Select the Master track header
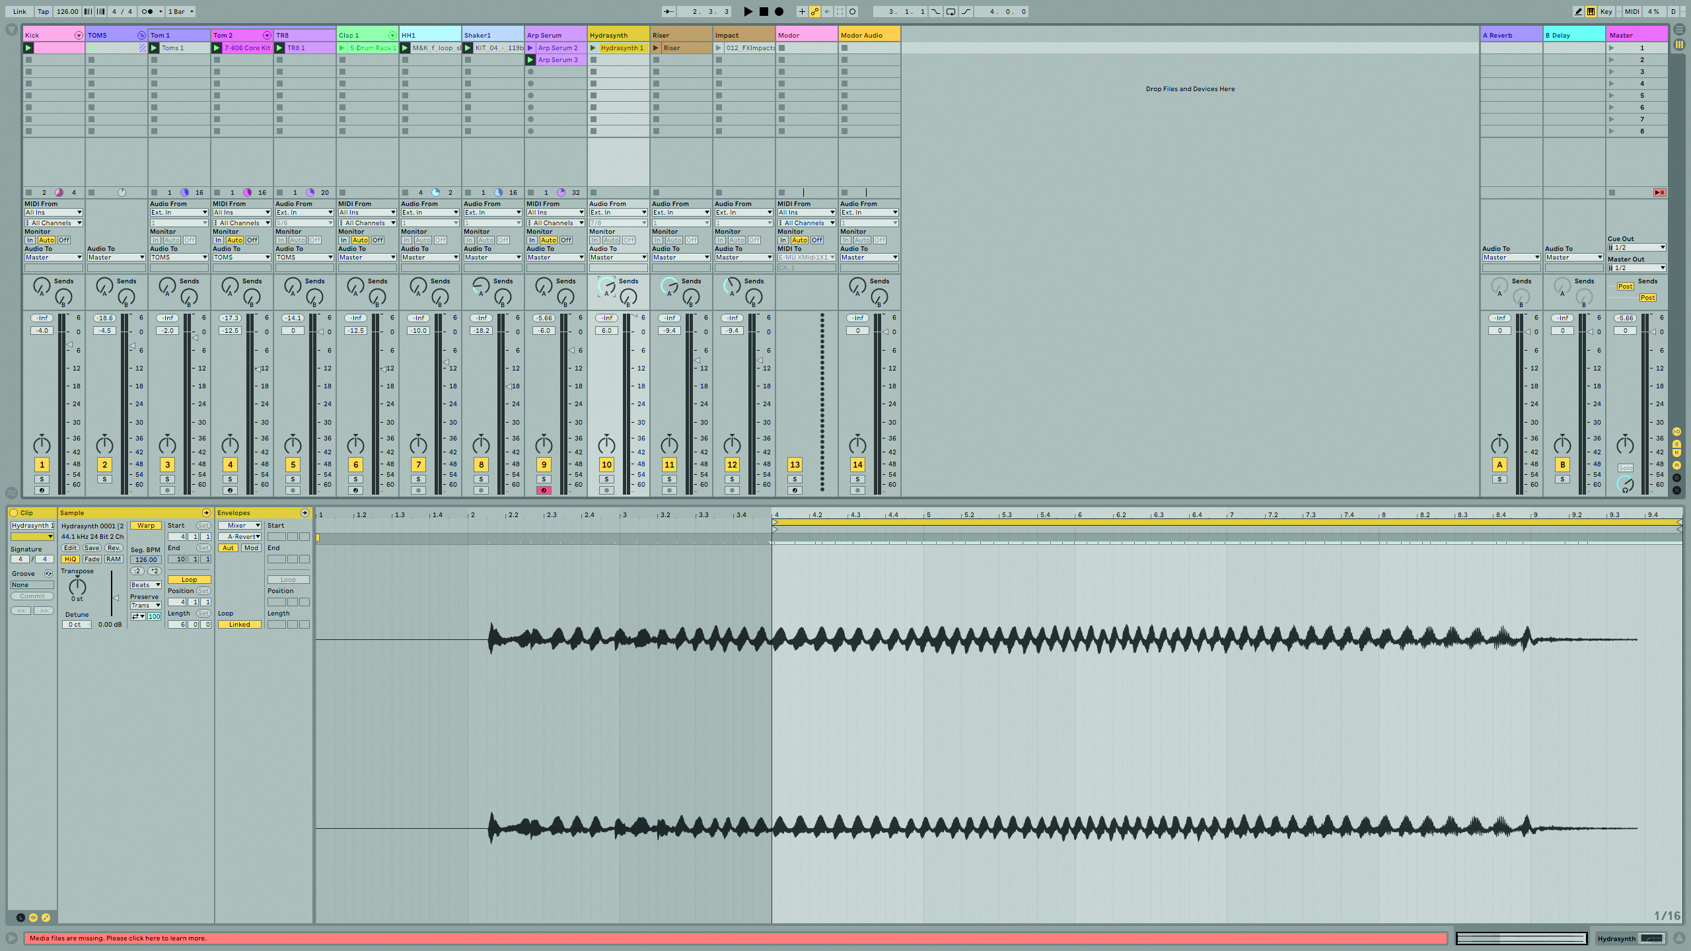Viewport: 1691px width, 951px height. tap(1636, 35)
